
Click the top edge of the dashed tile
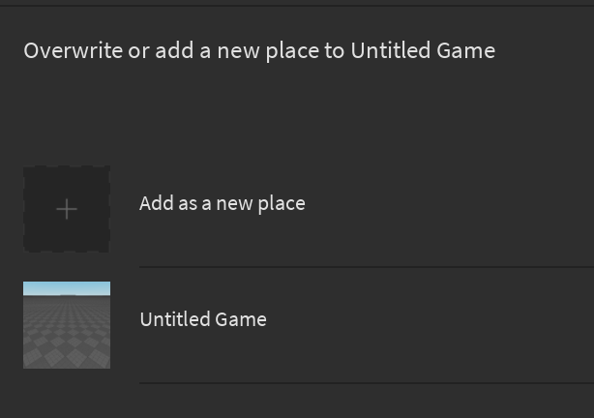pos(67,167)
